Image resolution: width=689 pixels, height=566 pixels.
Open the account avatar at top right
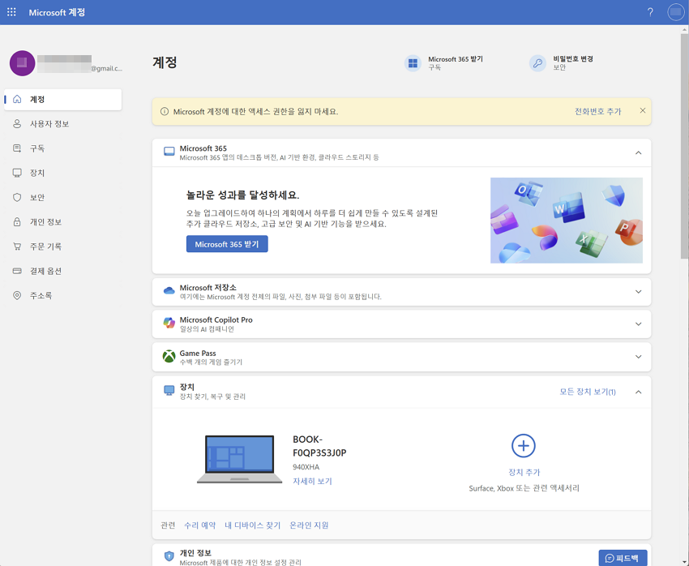tap(675, 12)
